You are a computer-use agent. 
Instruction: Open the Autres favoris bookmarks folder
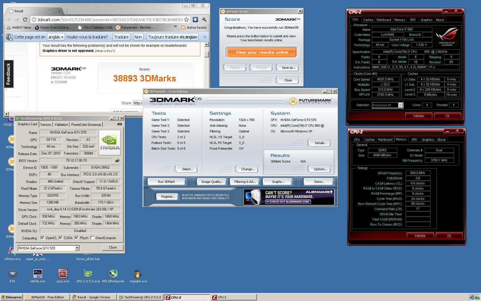tap(194, 27)
